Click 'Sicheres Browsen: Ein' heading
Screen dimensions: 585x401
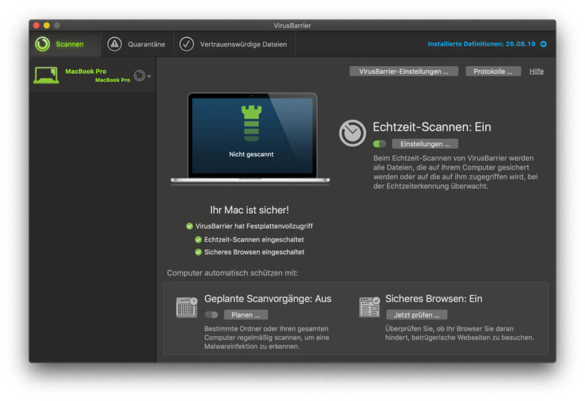click(434, 299)
